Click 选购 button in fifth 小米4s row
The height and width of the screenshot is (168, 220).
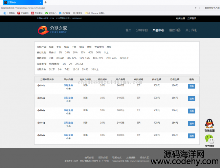click(x=192, y=136)
